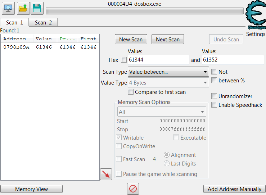Click the first value field containing 61344

pos(158,60)
